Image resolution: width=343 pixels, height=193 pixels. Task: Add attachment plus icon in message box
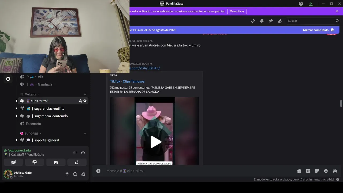coord(98,171)
